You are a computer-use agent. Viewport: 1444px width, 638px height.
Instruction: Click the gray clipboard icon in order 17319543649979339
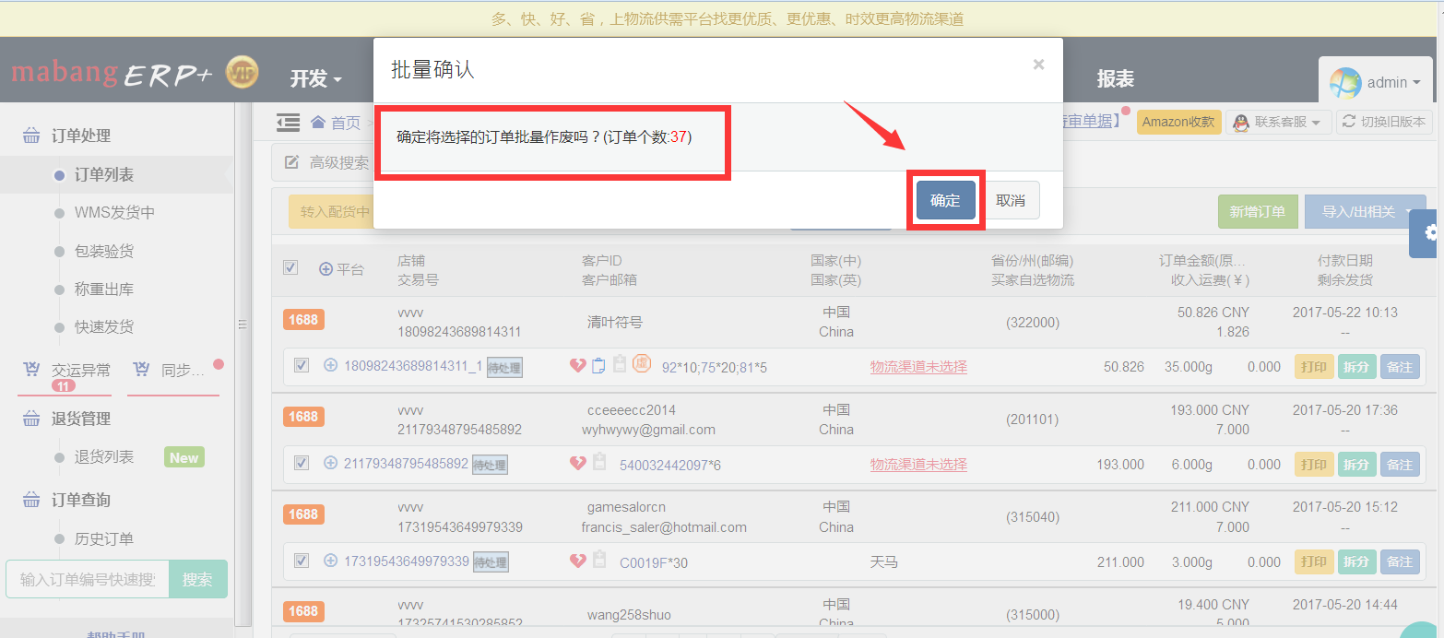(x=599, y=560)
